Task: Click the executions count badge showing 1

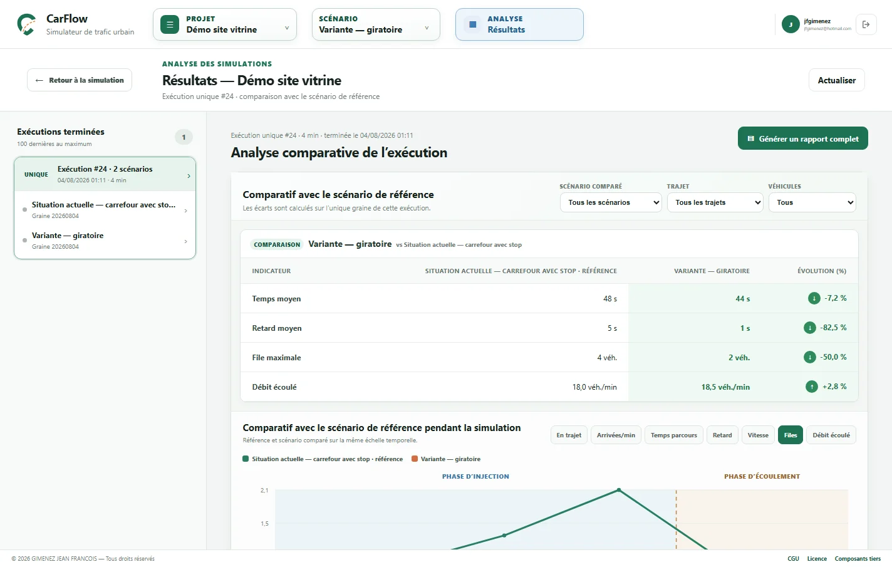Action: [x=184, y=137]
